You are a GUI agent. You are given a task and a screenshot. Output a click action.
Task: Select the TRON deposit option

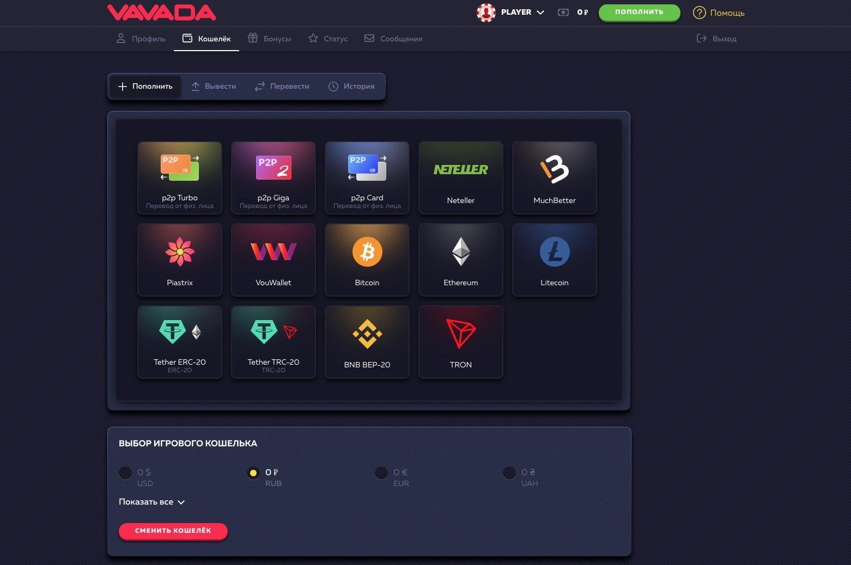click(x=461, y=342)
